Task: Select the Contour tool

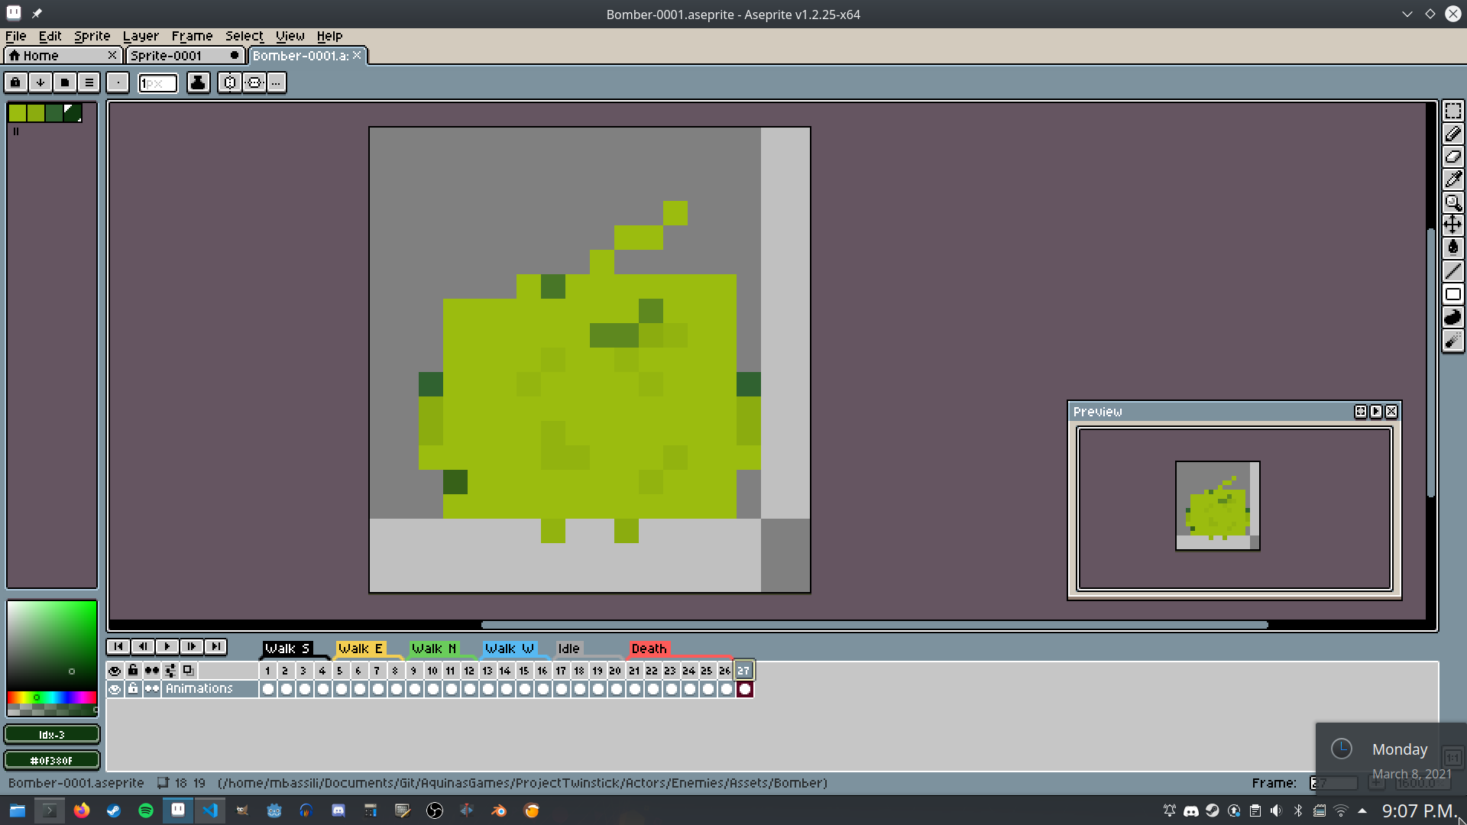Action: 1452,317
